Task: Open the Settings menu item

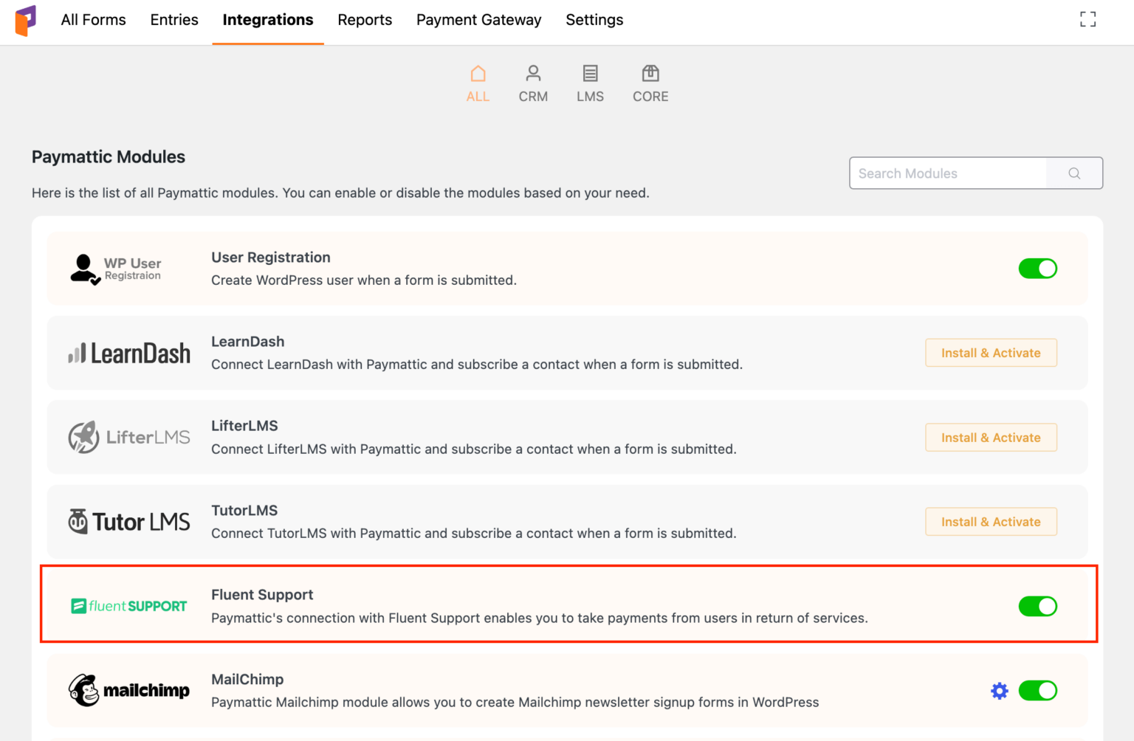Action: click(594, 20)
